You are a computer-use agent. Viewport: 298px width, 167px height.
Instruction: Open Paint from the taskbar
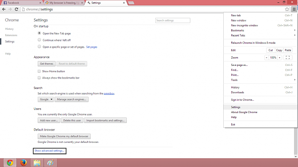tap(50, 163)
